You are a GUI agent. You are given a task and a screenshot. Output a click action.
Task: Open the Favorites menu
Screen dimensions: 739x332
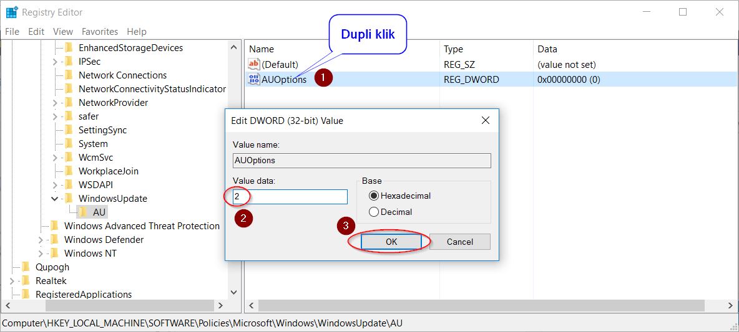pos(100,32)
